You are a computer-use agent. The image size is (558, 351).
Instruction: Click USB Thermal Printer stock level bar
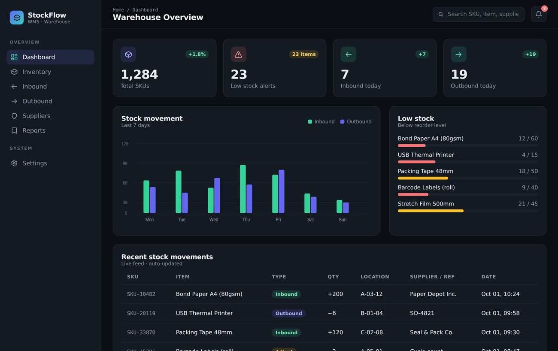[x=468, y=162]
